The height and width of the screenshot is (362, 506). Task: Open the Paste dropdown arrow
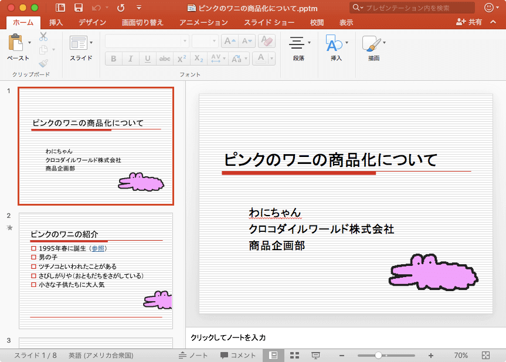[29, 43]
